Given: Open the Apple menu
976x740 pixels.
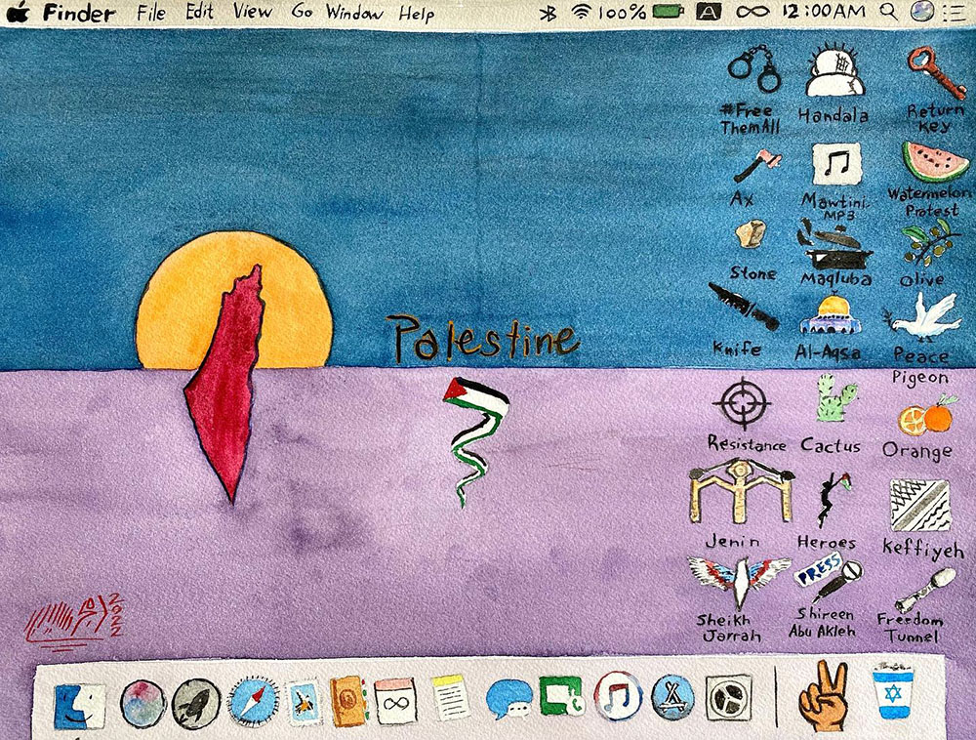Looking at the screenshot, I should pos(18,11).
